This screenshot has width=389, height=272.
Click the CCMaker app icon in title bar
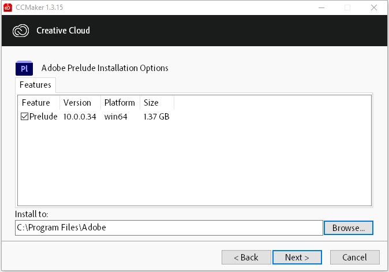[x=8, y=8]
